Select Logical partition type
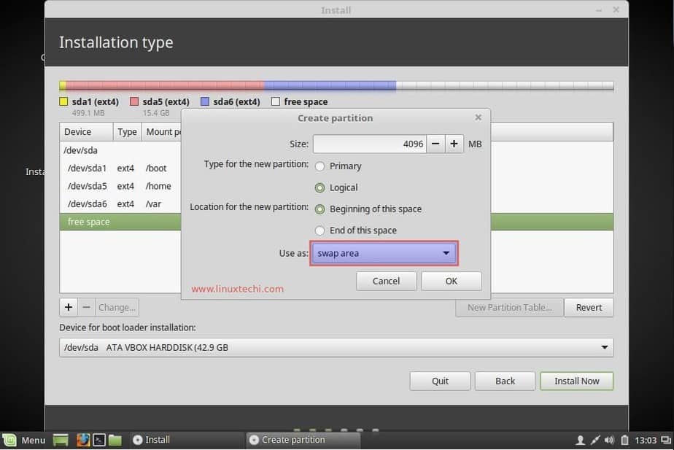 click(x=319, y=187)
